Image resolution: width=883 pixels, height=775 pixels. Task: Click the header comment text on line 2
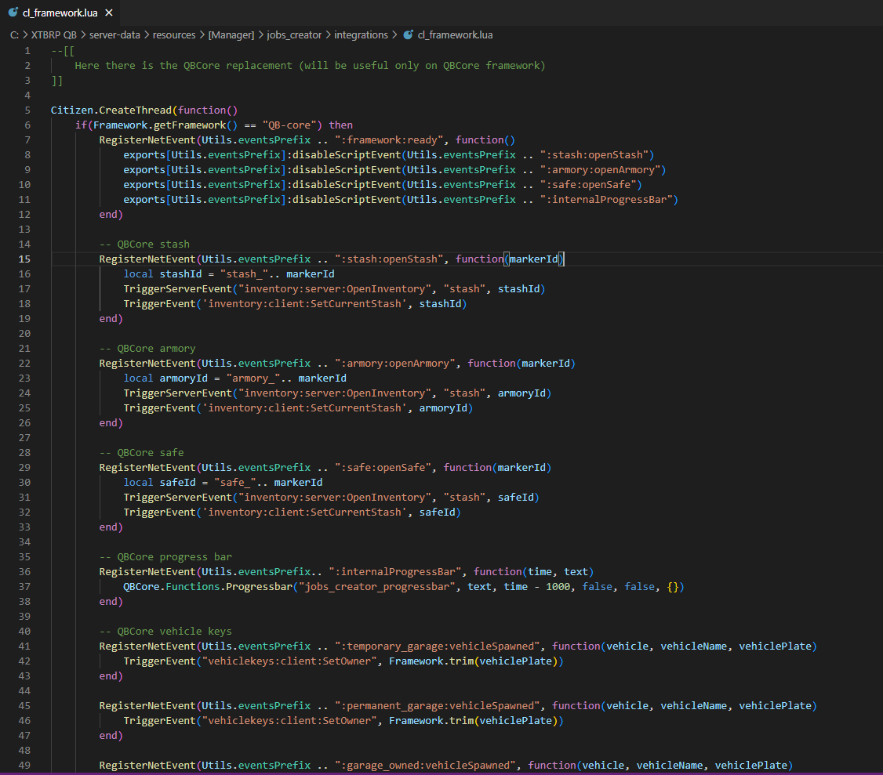(x=310, y=66)
